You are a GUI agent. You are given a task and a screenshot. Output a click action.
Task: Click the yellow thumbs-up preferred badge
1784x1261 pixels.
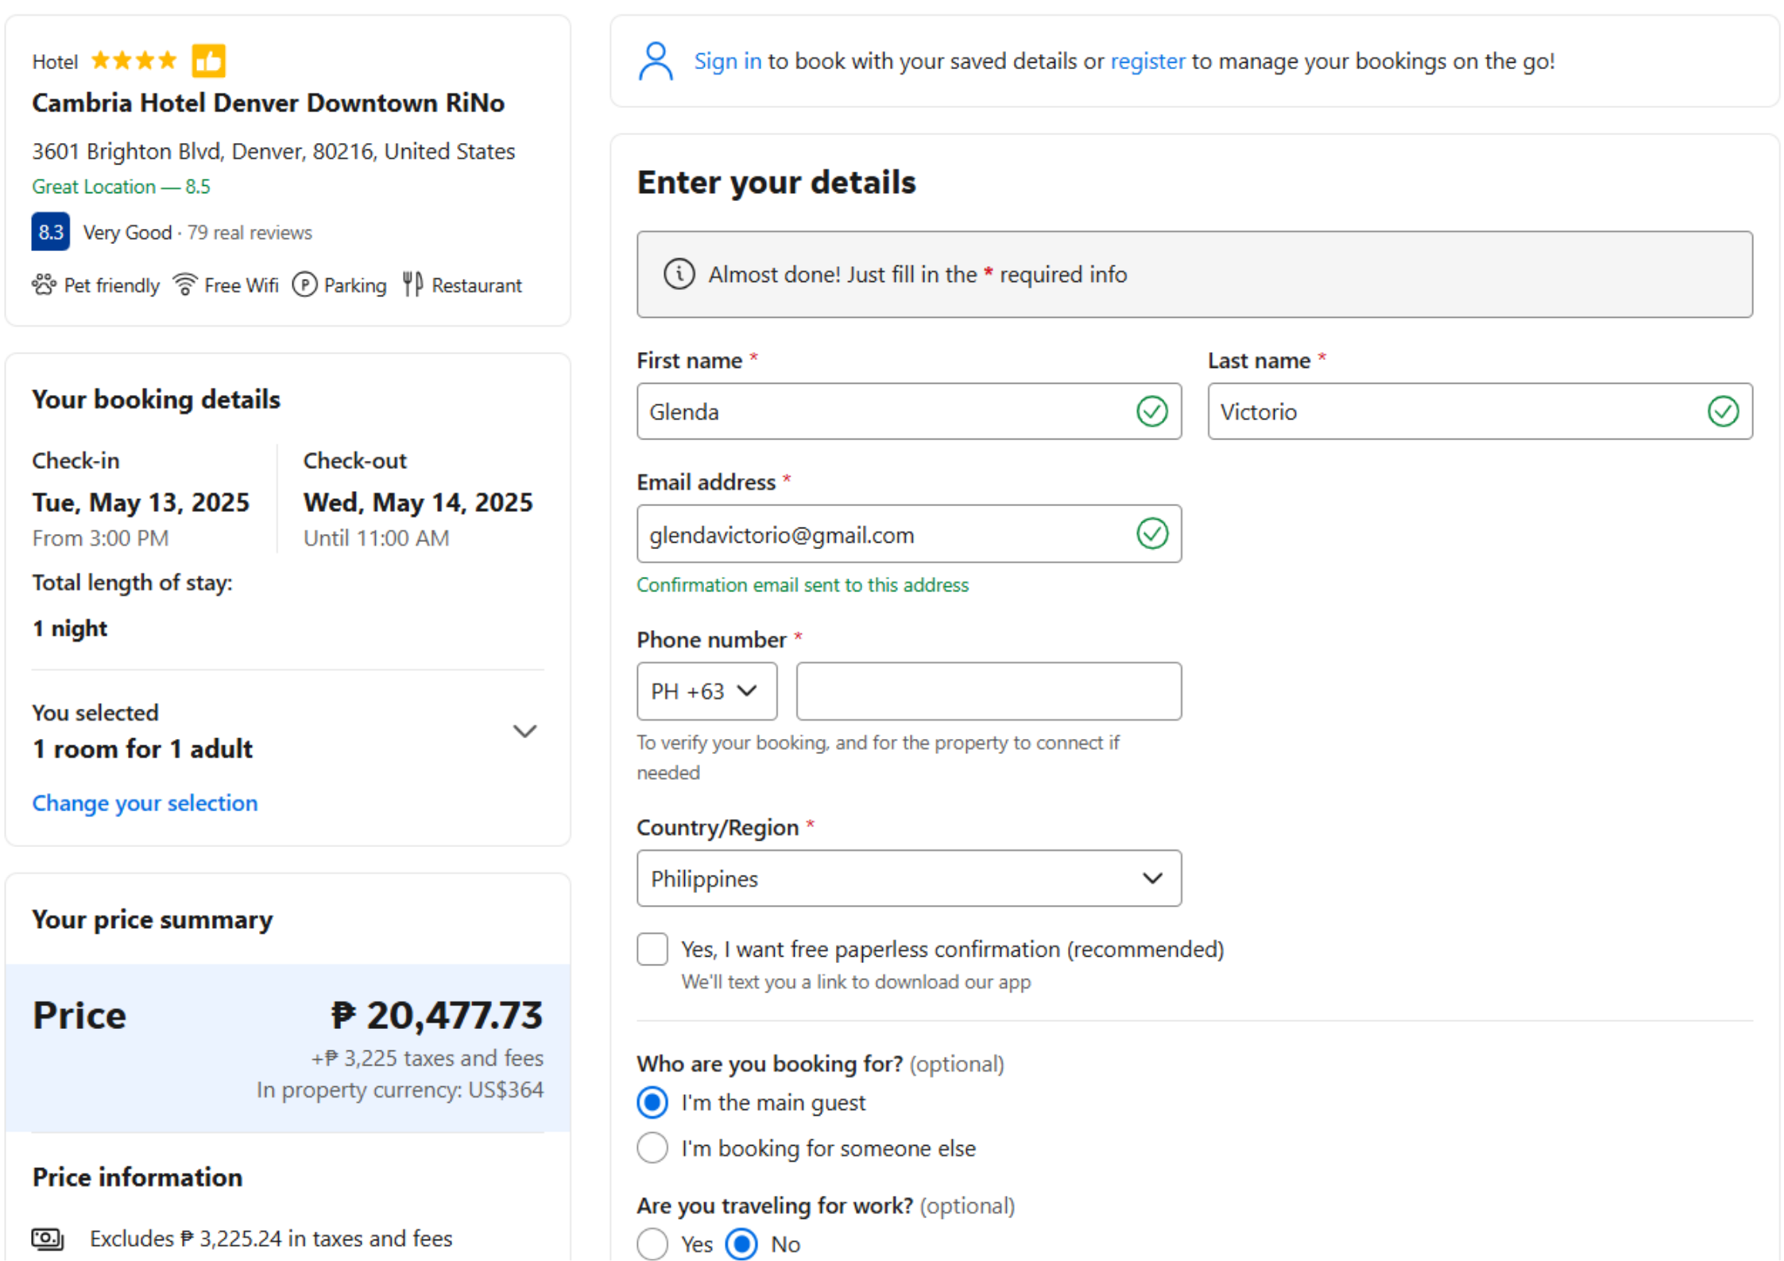208,61
